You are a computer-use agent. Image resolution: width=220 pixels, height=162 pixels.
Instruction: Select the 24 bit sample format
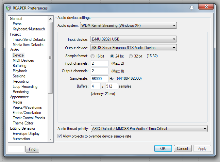(x=112, y=56)
